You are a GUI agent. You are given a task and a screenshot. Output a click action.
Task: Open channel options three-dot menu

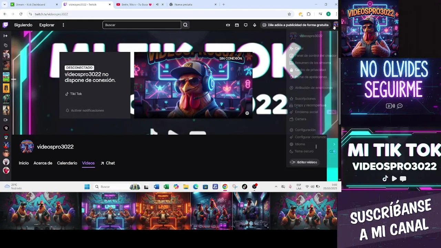pos(316,147)
